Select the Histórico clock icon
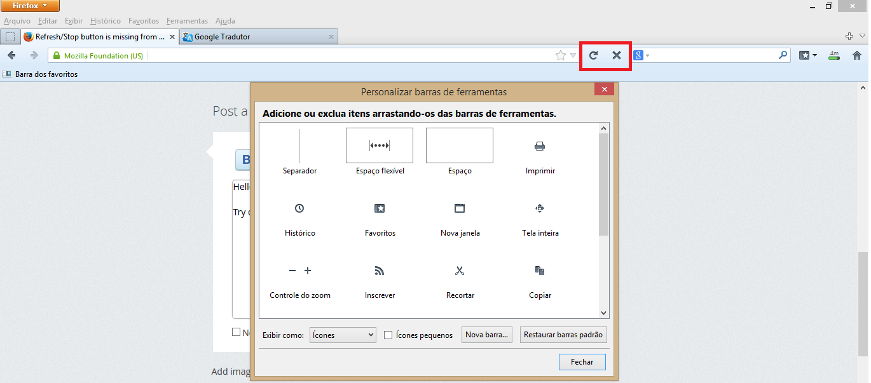Viewport: 871px width, 383px height. pos(299,208)
